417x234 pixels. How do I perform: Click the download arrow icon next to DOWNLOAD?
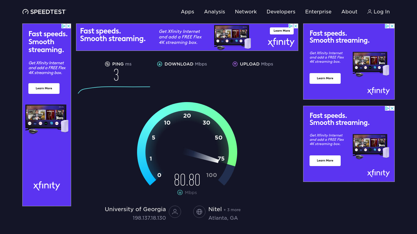pos(159,64)
